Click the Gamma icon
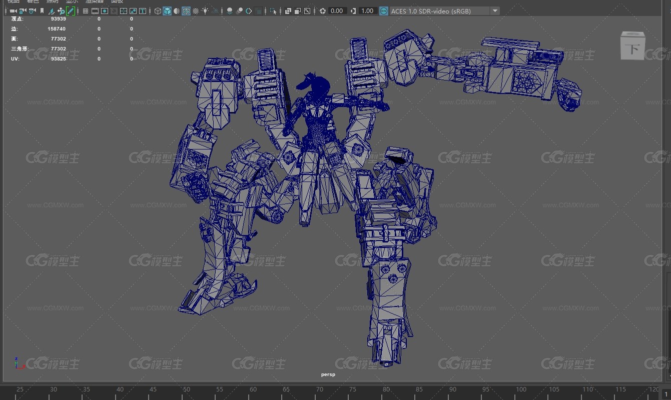 pyautogui.click(x=353, y=11)
